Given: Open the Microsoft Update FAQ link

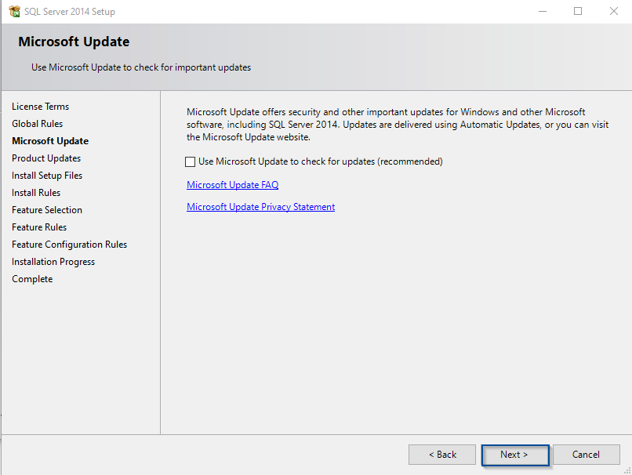Looking at the screenshot, I should coord(232,185).
